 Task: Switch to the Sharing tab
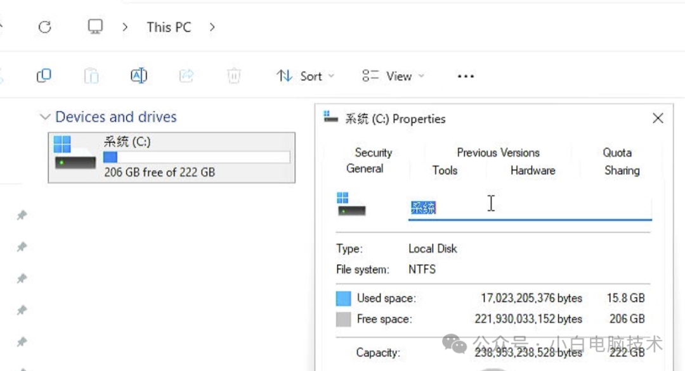click(x=622, y=170)
